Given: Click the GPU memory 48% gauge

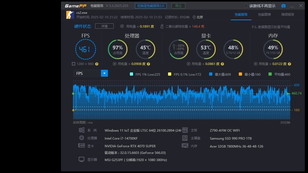Looking at the screenshot, I should (x=233, y=49).
